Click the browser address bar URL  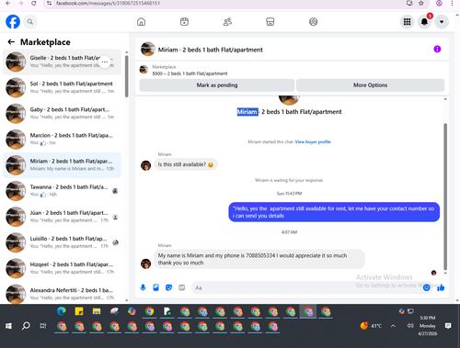tap(108, 3)
